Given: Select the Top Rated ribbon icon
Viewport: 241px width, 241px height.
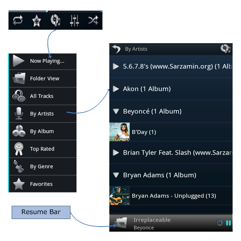Looking at the screenshot, I should pyautogui.click(x=19, y=149).
